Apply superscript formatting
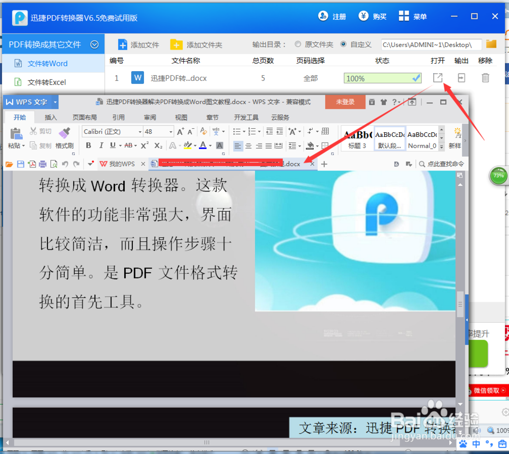The width and height of the screenshot is (509, 454). [145, 146]
